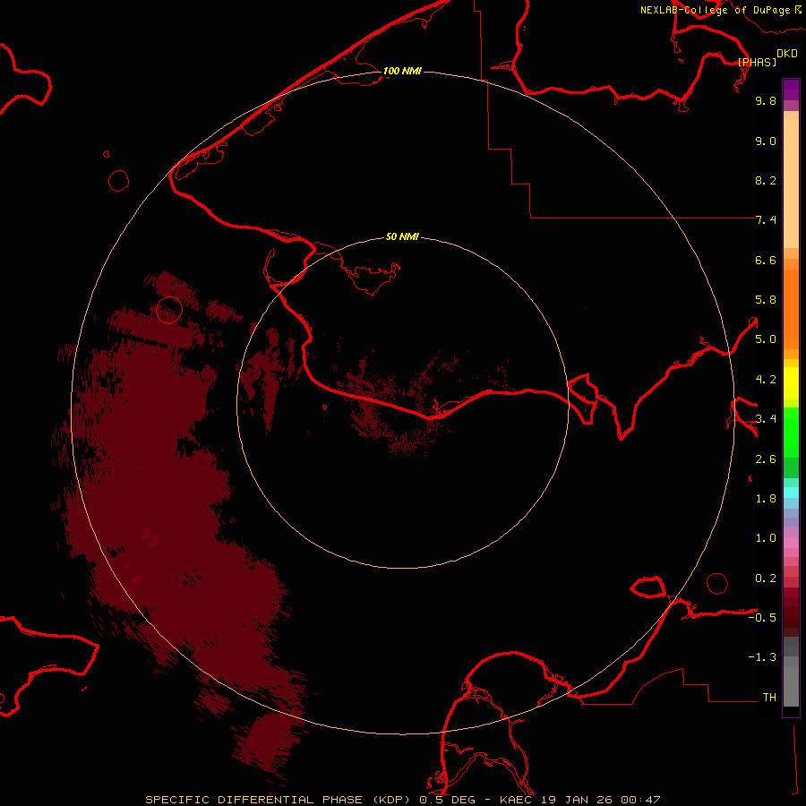The image size is (806, 806).
Task: Click the bright green segment of color bar
Action: pyautogui.click(x=791, y=432)
